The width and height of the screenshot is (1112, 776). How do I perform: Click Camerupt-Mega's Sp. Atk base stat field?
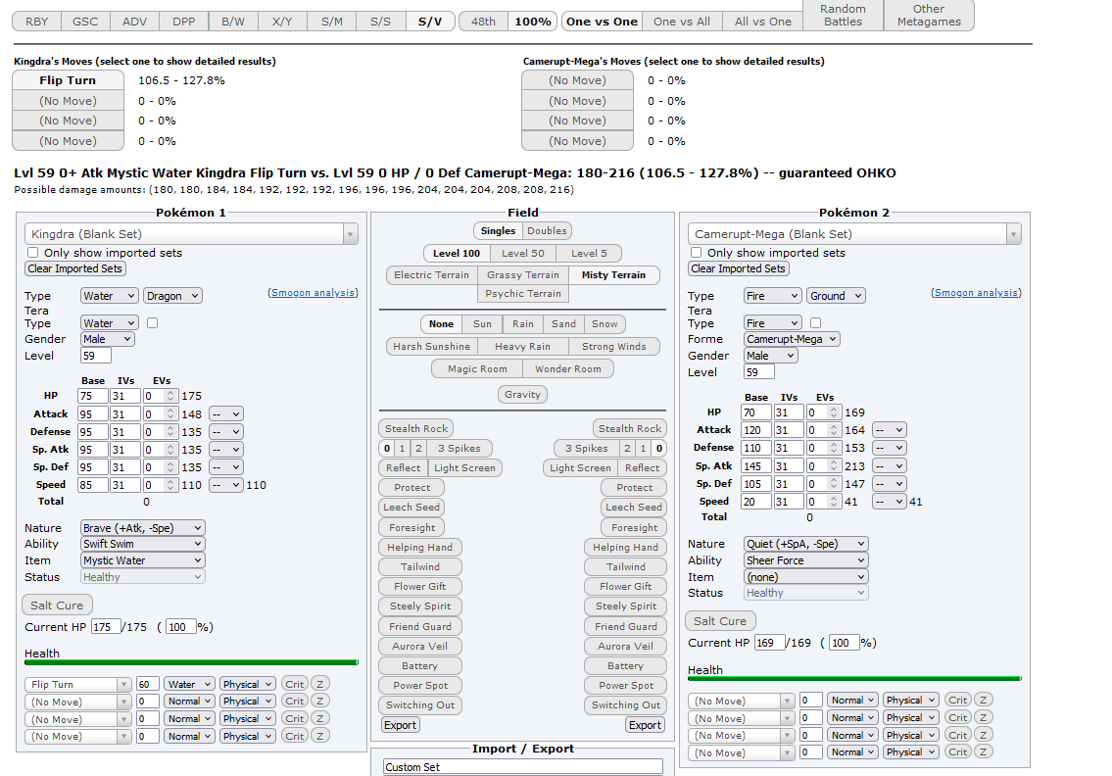tap(756, 466)
